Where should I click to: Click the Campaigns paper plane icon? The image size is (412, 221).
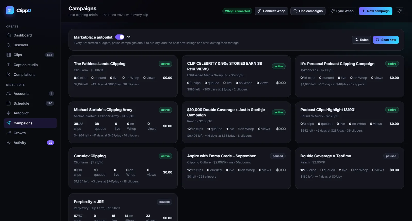point(8,123)
